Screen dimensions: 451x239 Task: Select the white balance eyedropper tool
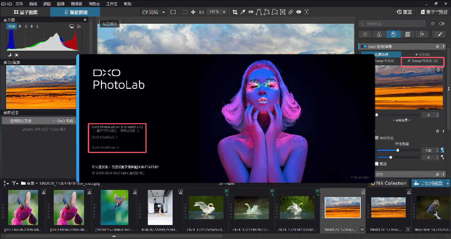tap(243, 12)
